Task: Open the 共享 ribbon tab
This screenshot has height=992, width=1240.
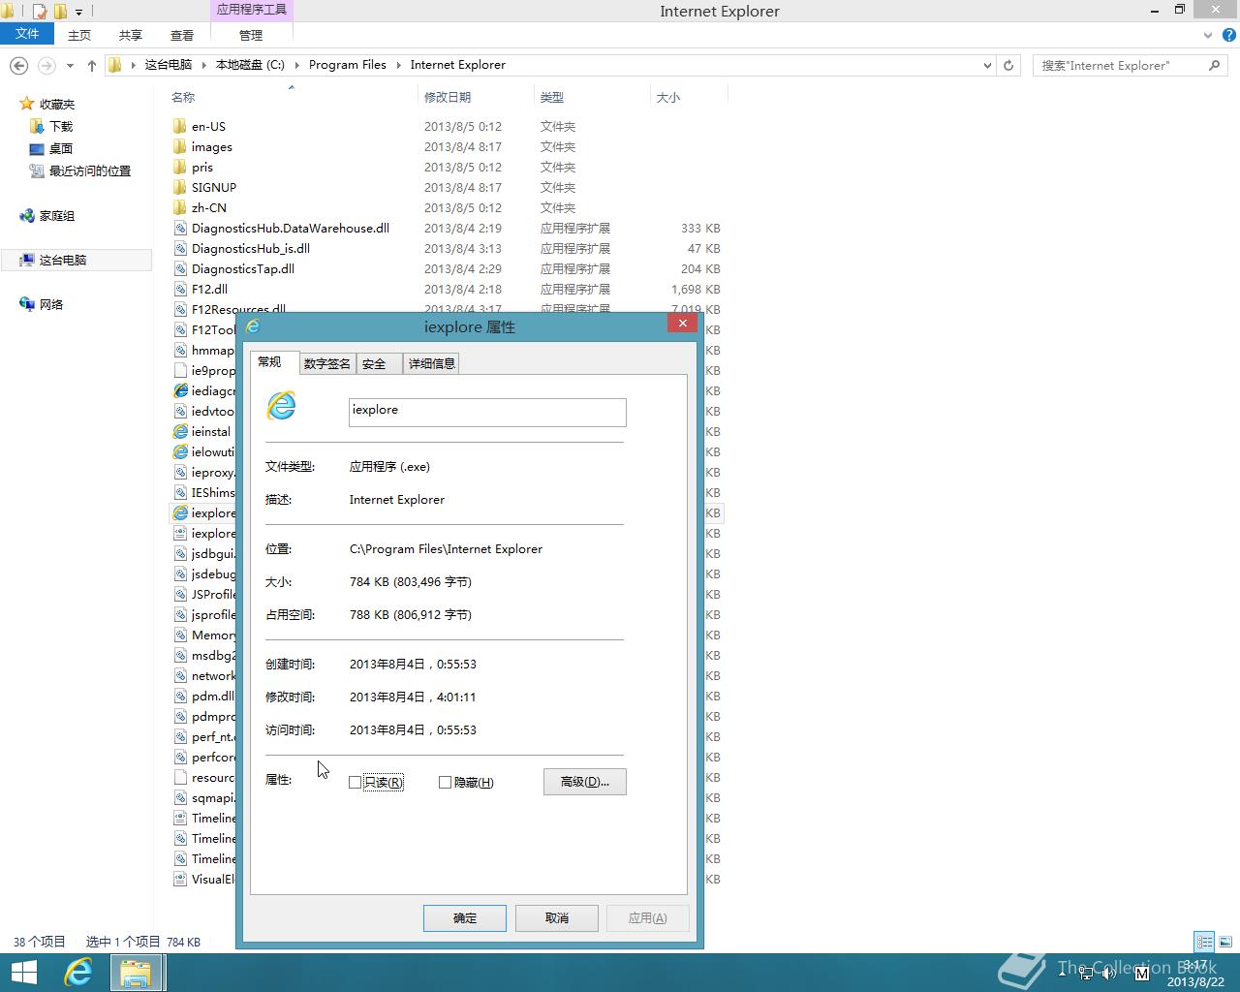Action: pyautogui.click(x=131, y=35)
